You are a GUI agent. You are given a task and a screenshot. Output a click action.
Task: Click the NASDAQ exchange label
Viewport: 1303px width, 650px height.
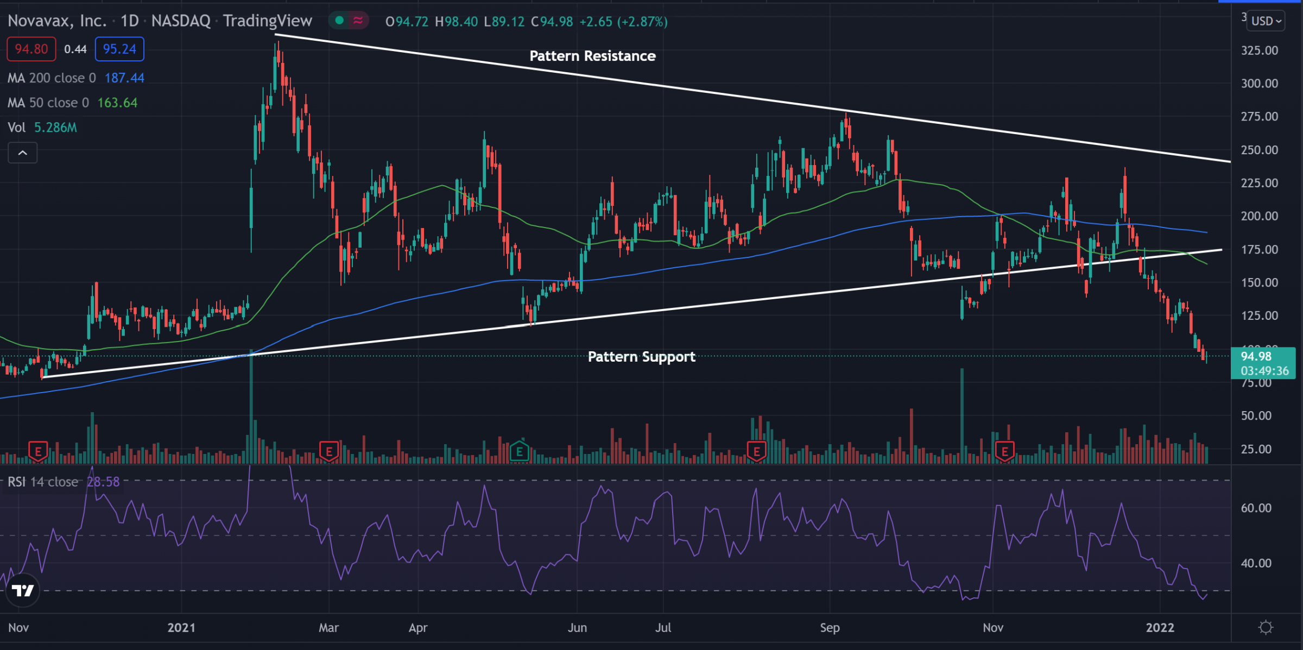(x=181, y=21)
